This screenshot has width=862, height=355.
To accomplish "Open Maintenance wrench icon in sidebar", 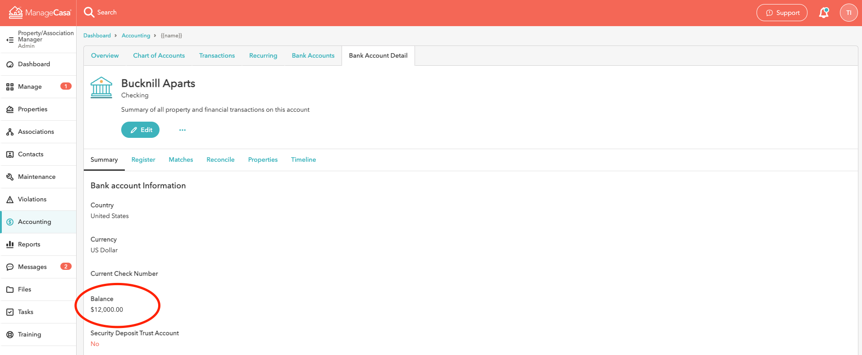I will coord(10,177).
